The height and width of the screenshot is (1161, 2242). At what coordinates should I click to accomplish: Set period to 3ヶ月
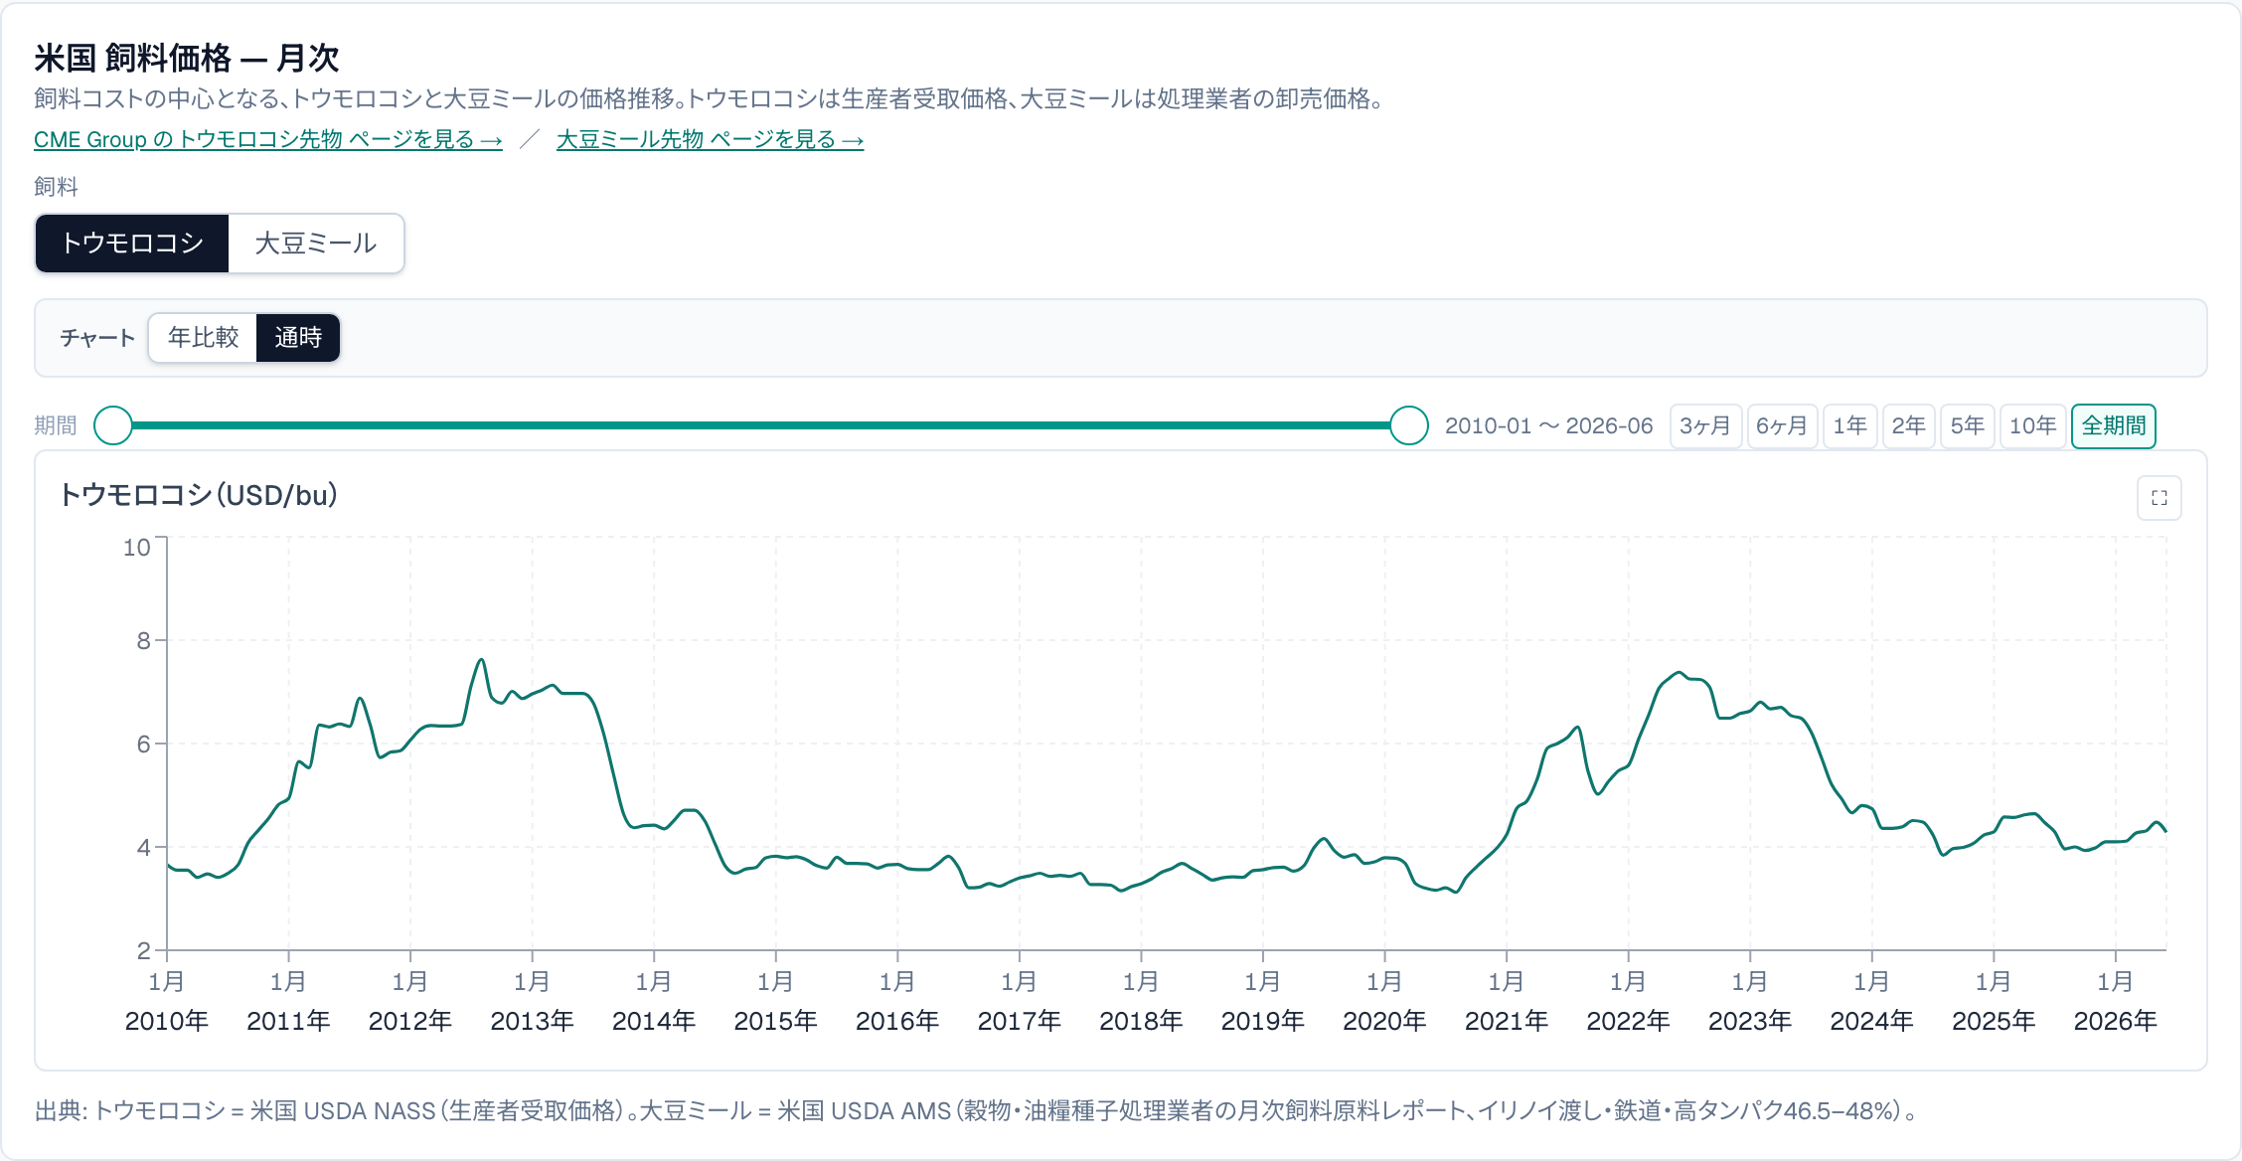[x=1705, y=426]
